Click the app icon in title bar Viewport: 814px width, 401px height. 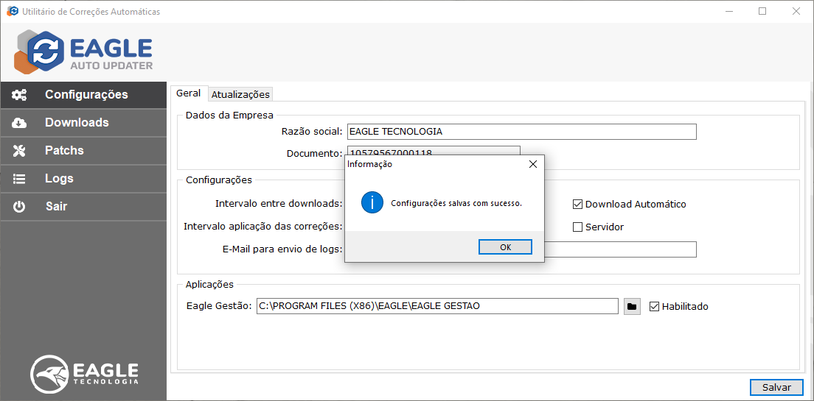[x=13, y=11]
